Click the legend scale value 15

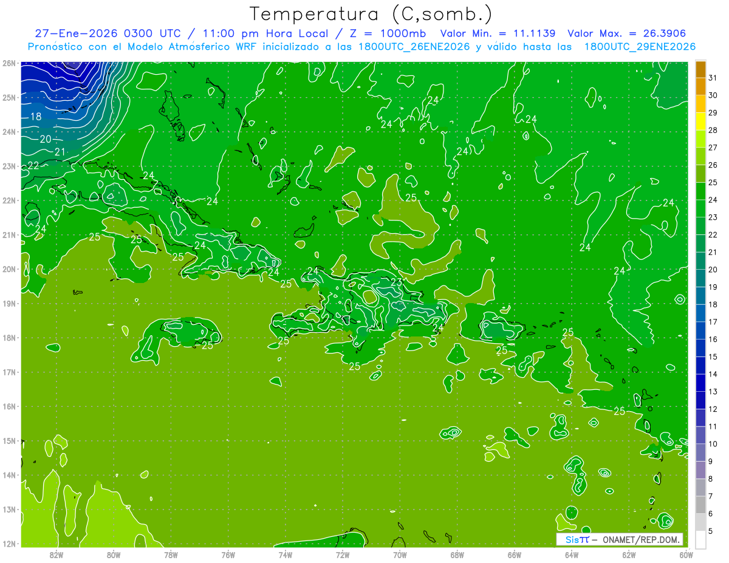pos(713,357)
